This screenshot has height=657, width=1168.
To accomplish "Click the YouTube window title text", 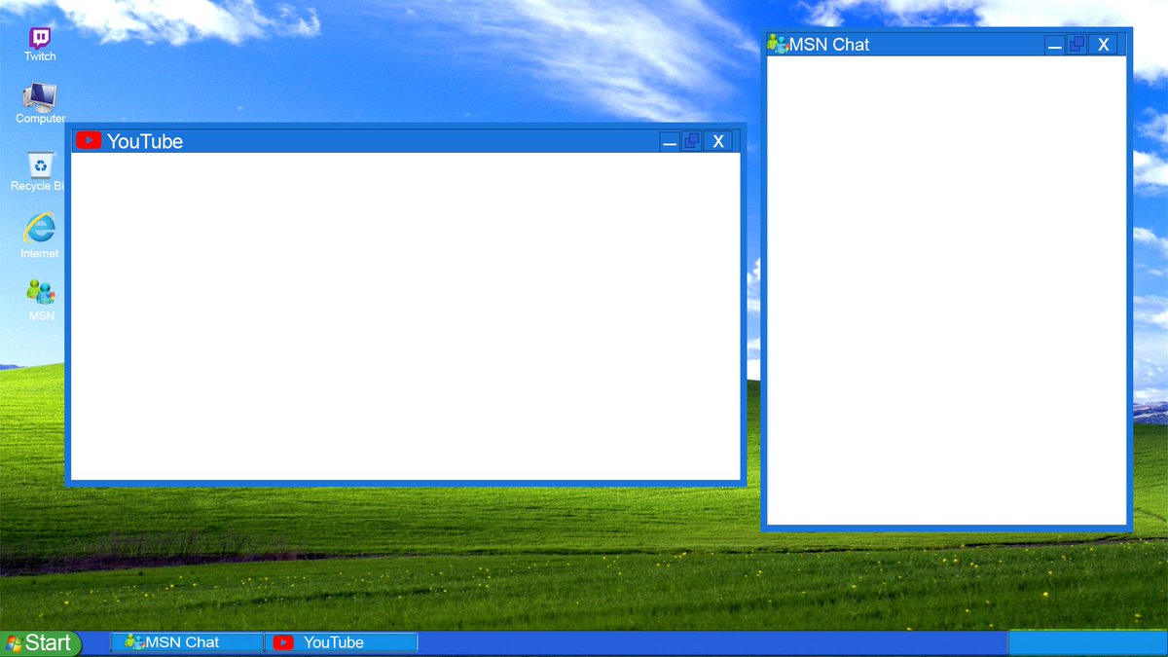I will [x=145, y=141].
